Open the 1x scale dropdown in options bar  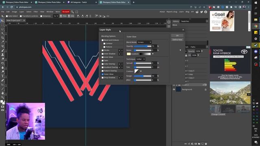coord(56,16)
